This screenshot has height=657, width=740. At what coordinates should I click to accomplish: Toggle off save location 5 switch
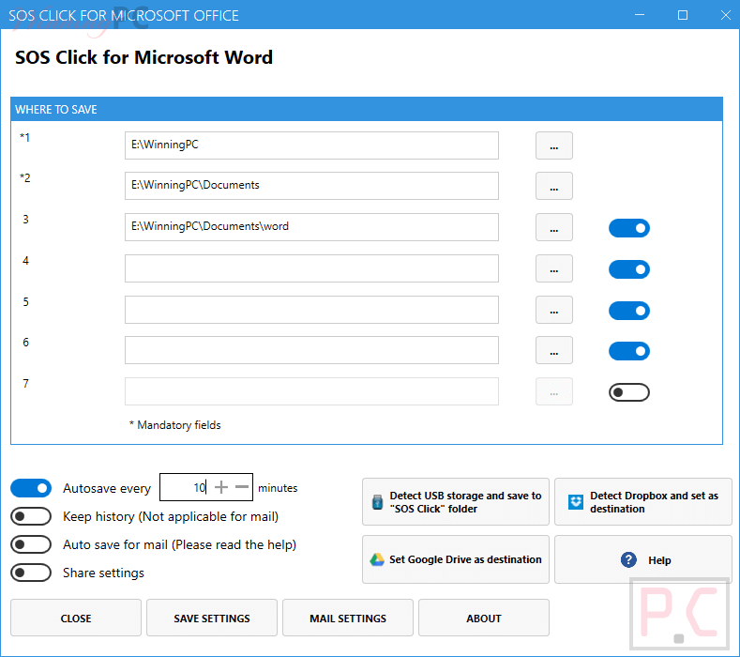[x=629, y=311]
